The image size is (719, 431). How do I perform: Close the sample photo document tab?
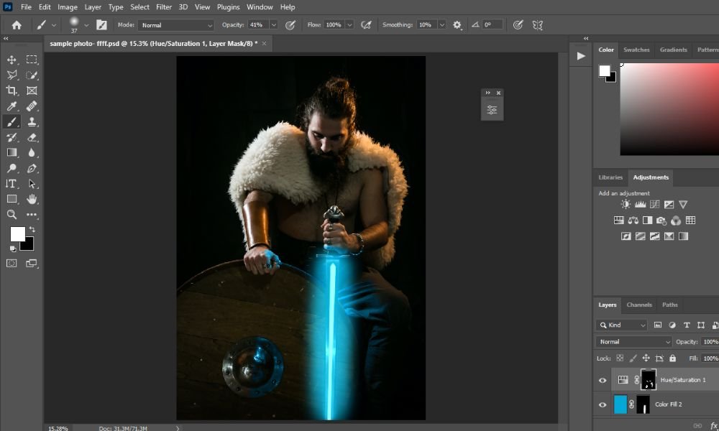[264, 44]
